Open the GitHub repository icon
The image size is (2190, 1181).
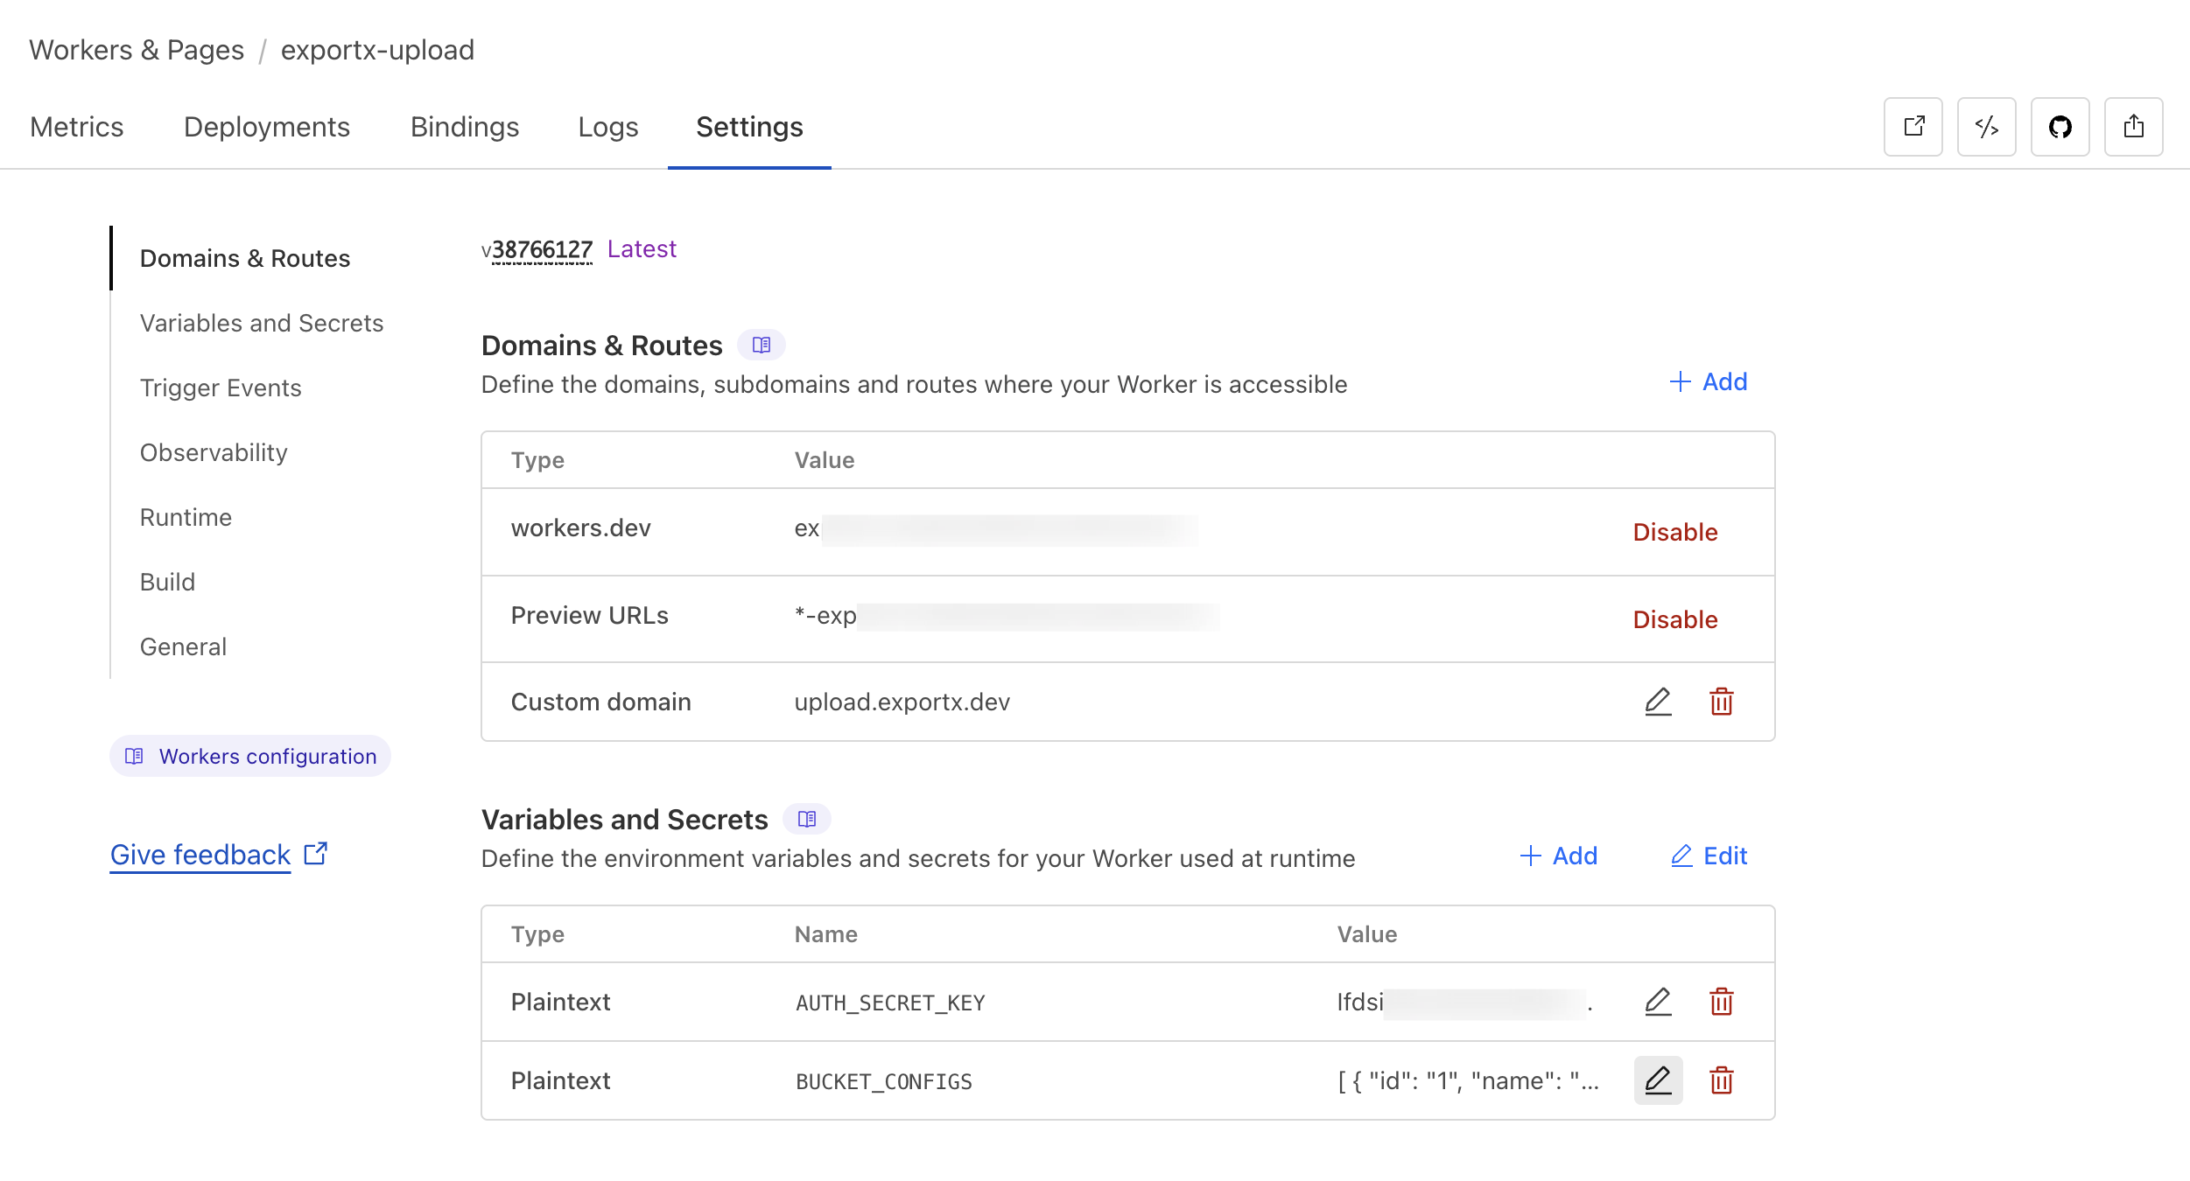pyautogui.click(x=2060, y=127)
